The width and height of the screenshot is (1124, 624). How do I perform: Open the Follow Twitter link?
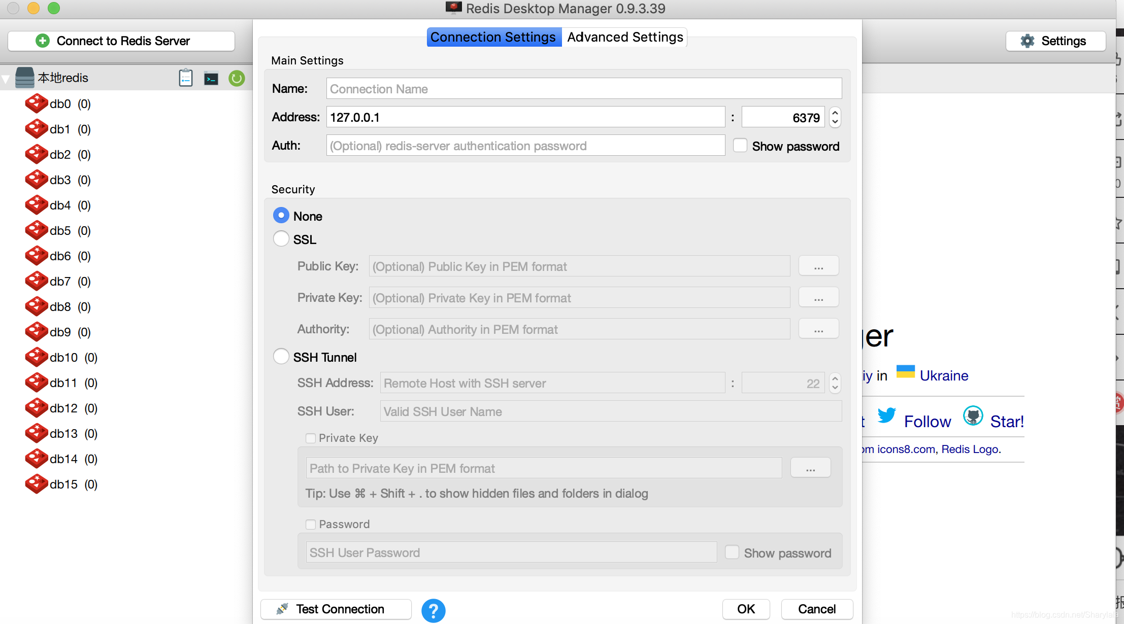928,422
